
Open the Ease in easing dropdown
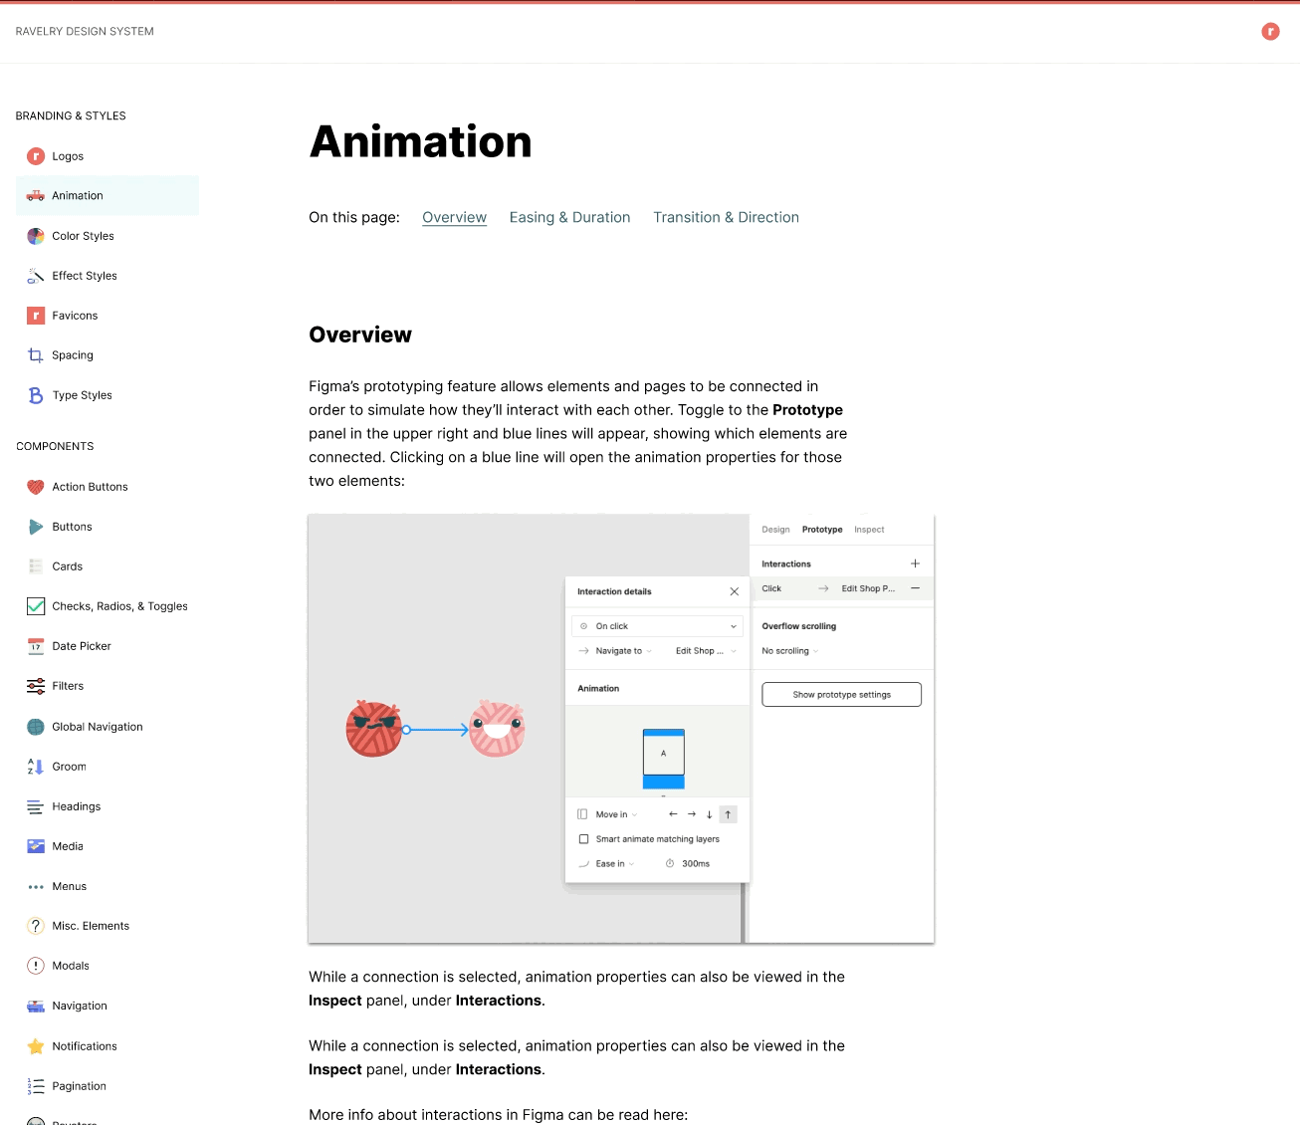pos(607,864)
